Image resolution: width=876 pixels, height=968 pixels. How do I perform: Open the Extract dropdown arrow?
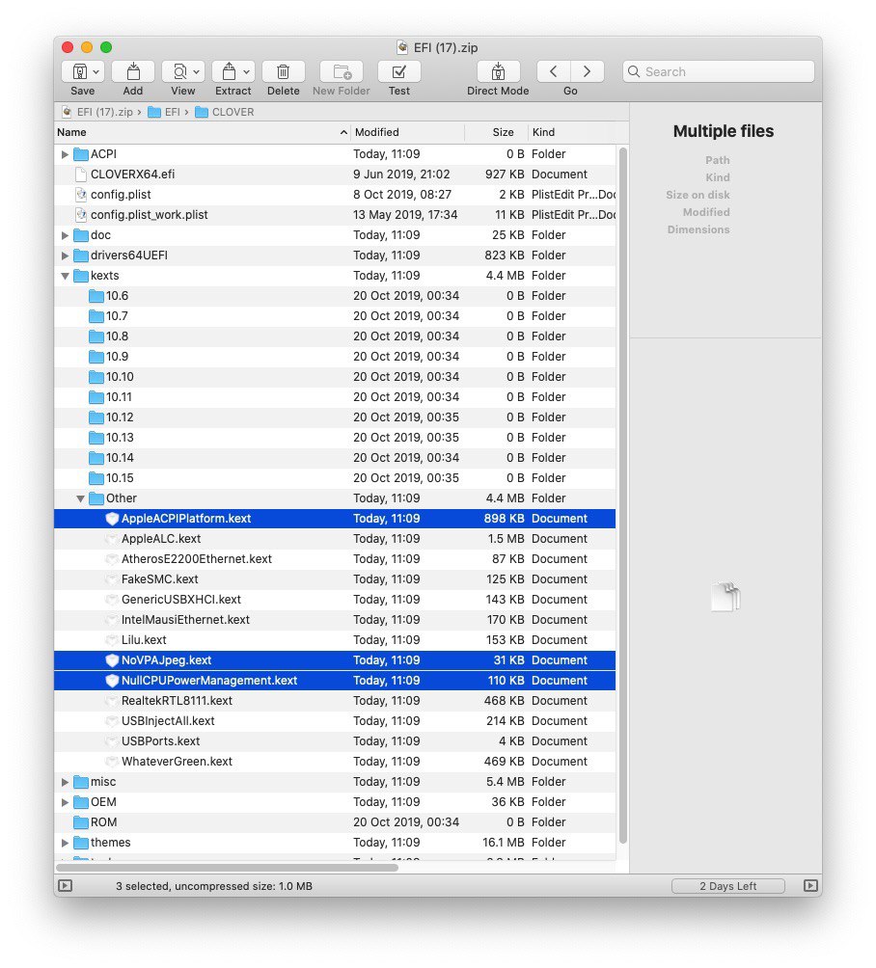click(x=246, y=71)
